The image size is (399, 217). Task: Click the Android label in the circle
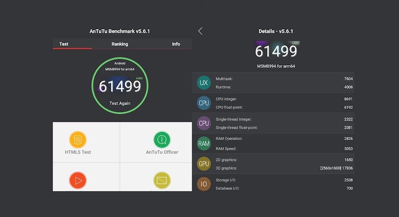[120, 63]
